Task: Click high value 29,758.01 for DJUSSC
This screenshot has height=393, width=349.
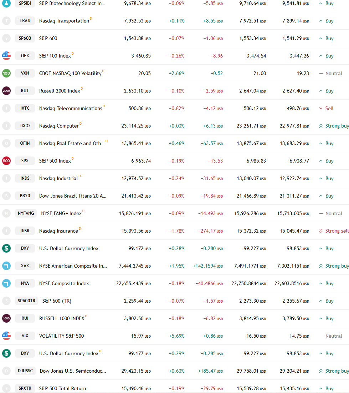Action: click(251, 371)
